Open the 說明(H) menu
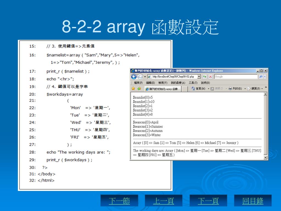Image resolution: width=281 pixels, height=211 pixels. click(x=205, y=83)
